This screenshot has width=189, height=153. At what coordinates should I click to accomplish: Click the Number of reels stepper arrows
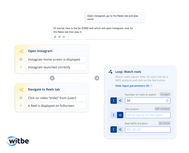coord(167,100)
